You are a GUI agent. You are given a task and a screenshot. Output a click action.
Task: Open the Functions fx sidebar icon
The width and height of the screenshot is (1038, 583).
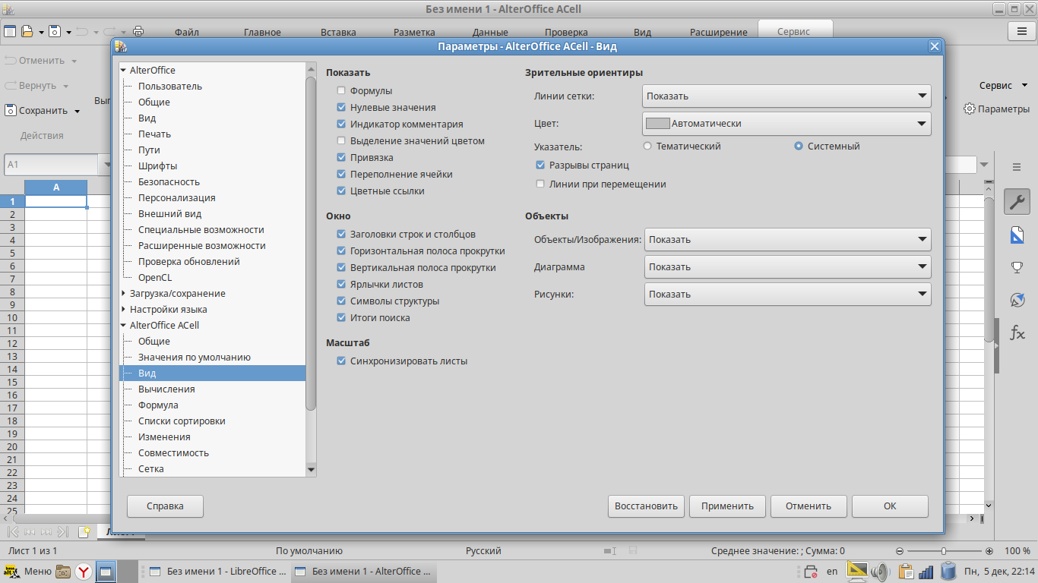[x=1017, y=332]
